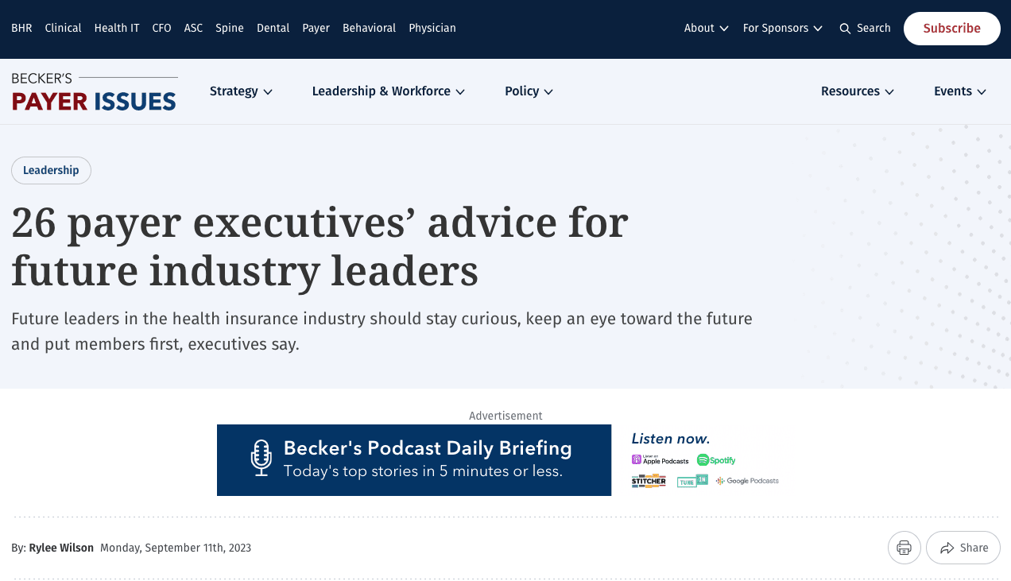1011x581 pixels.
Task: Click the article summary paragraph
Action: point(382,332)
